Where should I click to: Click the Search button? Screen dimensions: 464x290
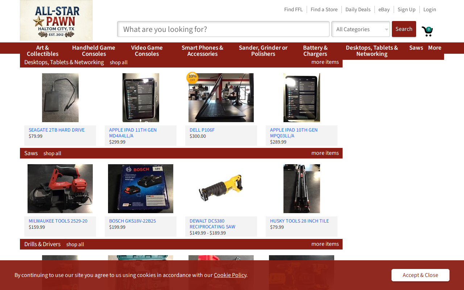pos(404,29)
